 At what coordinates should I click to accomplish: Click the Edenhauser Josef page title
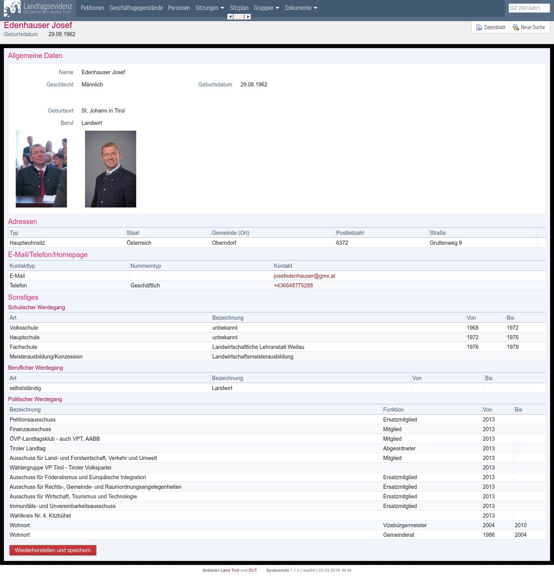tap(38, 25)
